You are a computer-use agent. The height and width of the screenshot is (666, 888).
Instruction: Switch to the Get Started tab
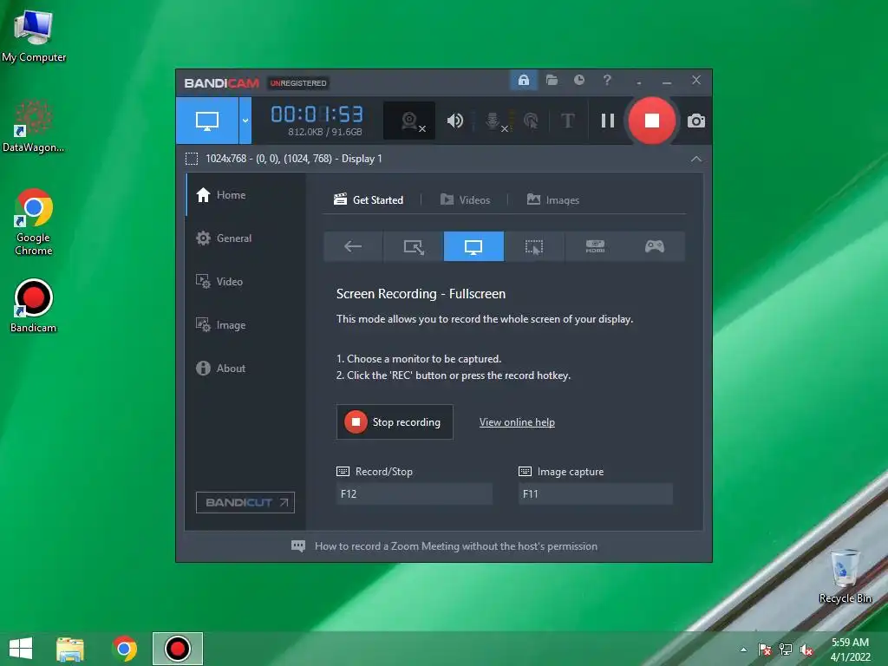(x=369, y=200)
